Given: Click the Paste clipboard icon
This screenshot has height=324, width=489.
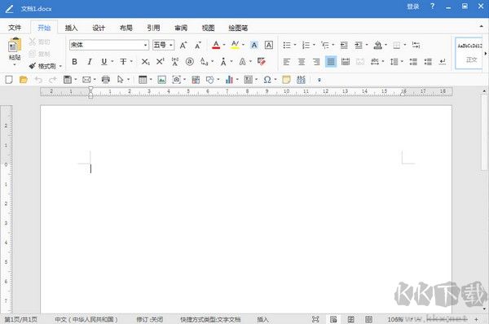Looking at the screenshot, I should [x=15, y=46].
